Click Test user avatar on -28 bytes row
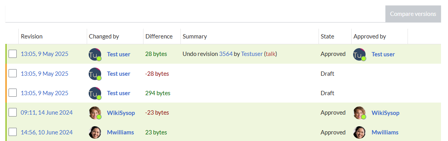This screenshot has width=448, height=141. tap(95, 74)
